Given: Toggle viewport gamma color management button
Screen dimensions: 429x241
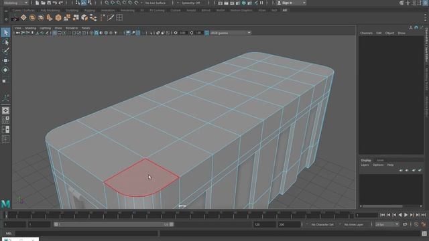Looking at the screenshot, I should 207,33.
